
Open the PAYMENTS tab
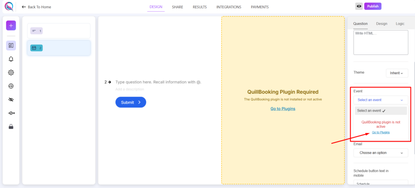[x=260, y=7]
